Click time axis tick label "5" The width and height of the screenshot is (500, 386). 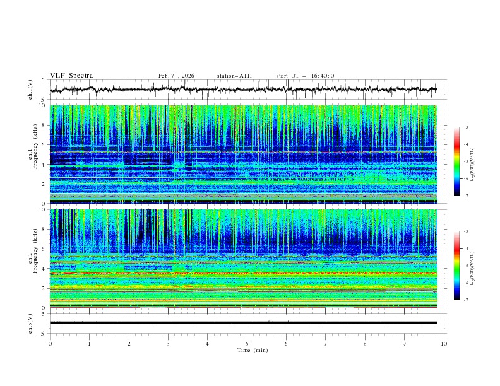click(x=247, y=344)
